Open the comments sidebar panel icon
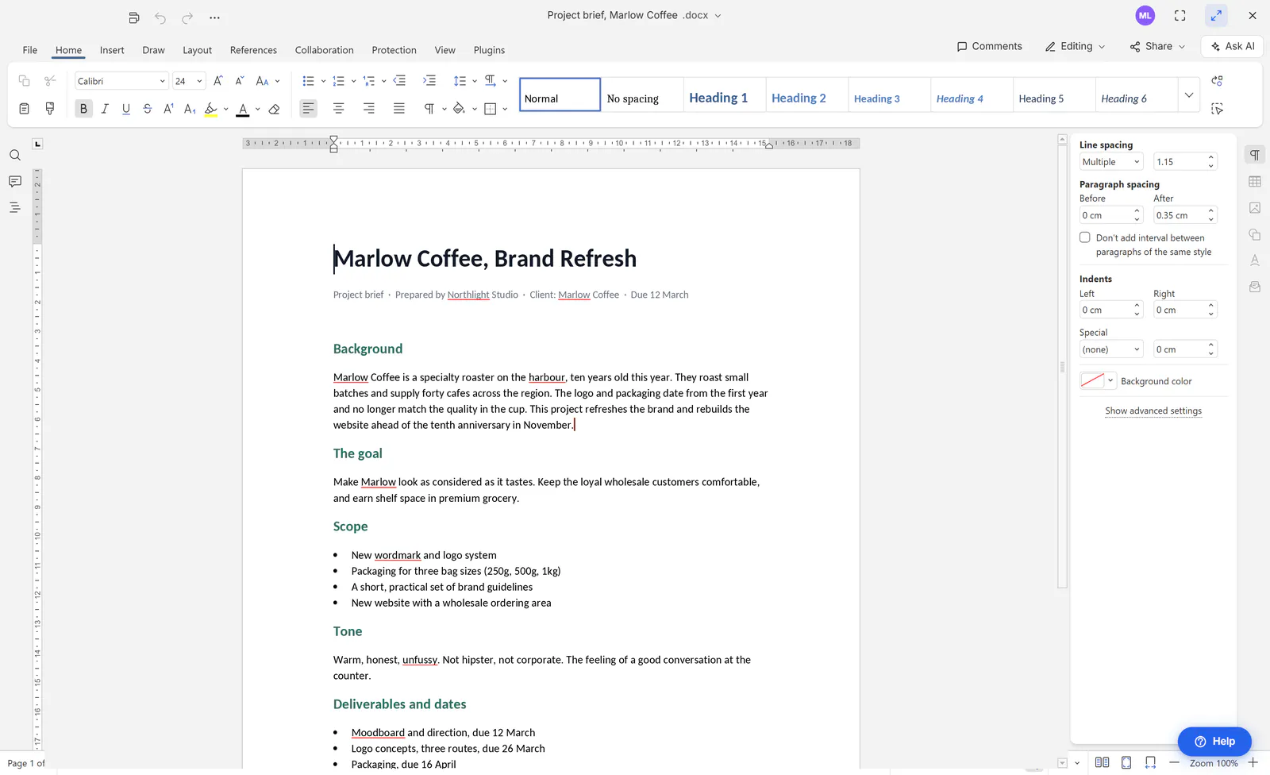Image resolution: width=1270 pixels, height=775 pixels. click(x=15, y=182)
